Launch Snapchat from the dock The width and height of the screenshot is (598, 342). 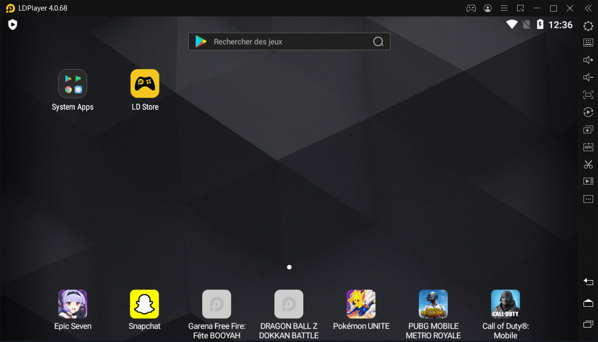point(145,304)
